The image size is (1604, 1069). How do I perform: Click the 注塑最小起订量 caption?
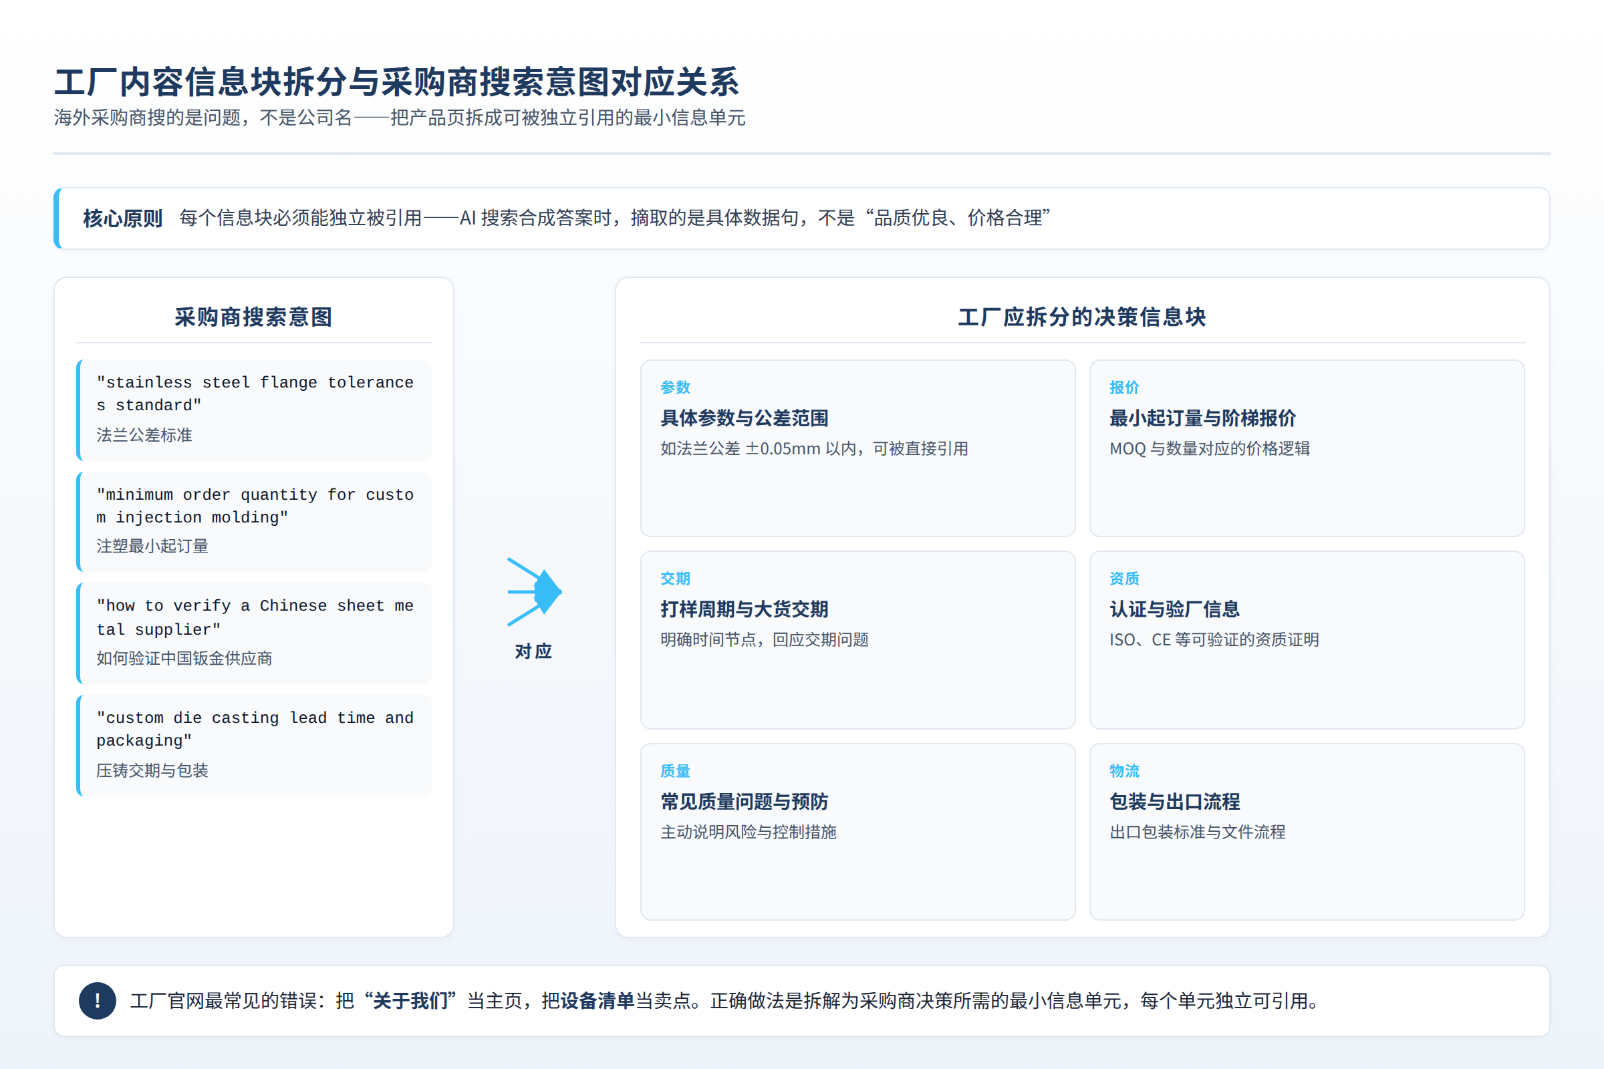152,546
